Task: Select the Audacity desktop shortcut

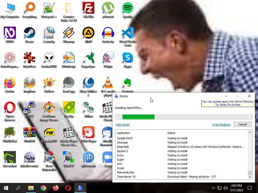Action: [x=108, y=35]
